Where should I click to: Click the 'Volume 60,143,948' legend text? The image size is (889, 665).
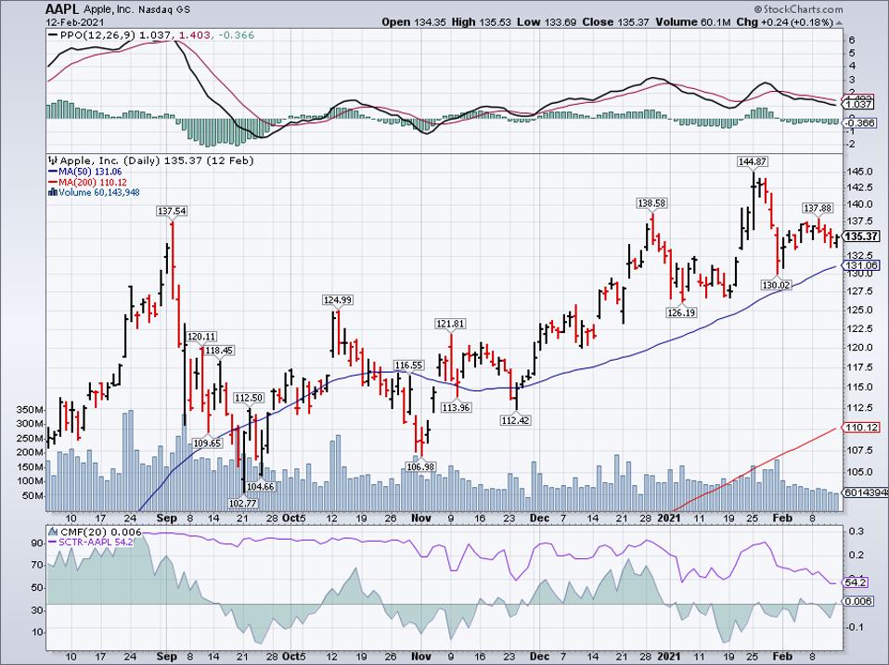click(x=99, y=193)
